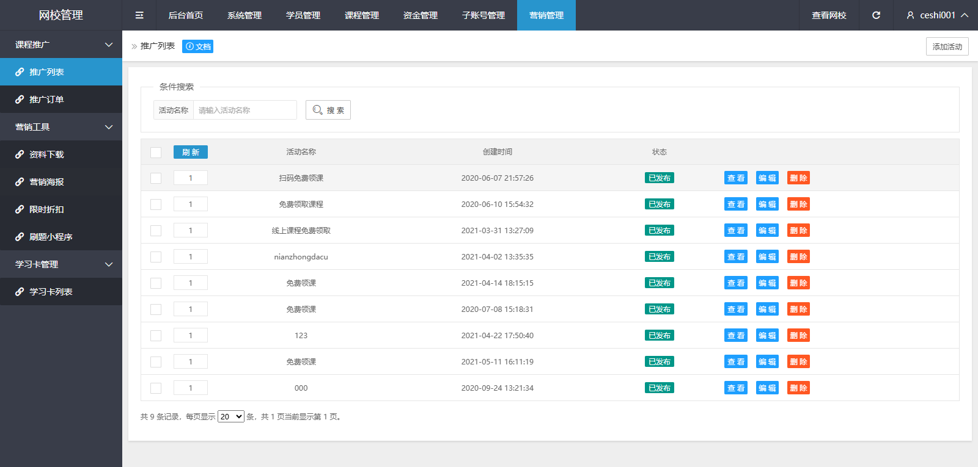
Task: Click 删除 for 线上课程免费领取 row
Action: (798, 231)
